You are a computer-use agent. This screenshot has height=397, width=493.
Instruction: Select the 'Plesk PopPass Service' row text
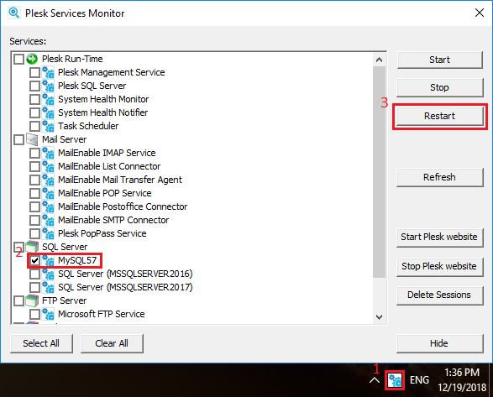point(102,233)
